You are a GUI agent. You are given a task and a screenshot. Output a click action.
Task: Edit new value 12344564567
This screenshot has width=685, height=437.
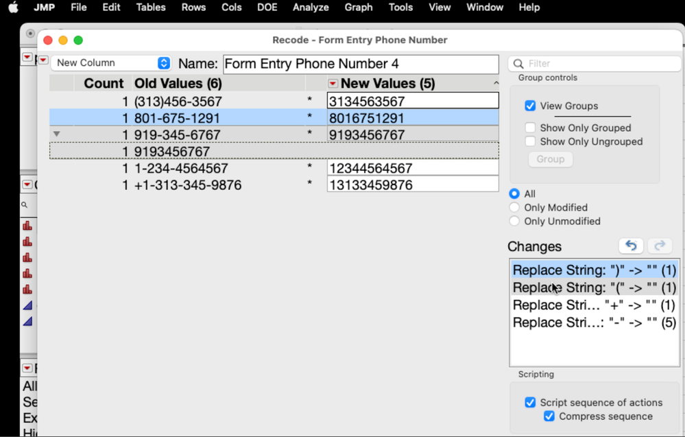pyautogui.click(x=413, y=168)
